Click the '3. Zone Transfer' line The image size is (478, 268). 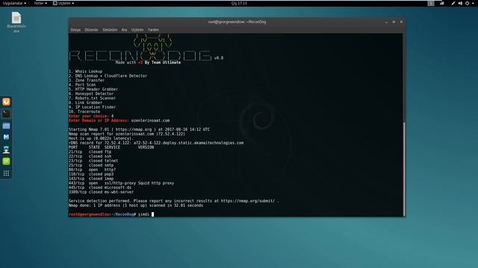[87, 80]
